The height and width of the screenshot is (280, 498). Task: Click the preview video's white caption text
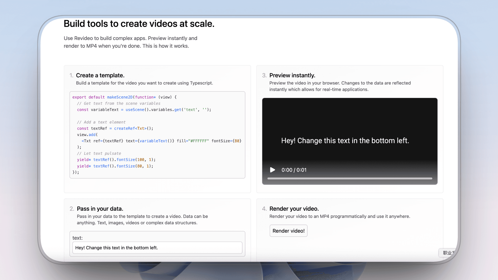point(345,141)
